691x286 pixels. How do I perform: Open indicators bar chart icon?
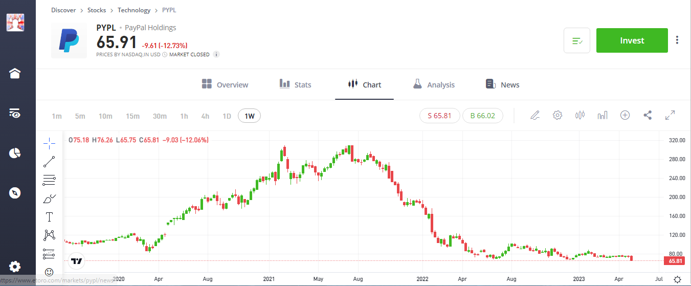point(603,115)
